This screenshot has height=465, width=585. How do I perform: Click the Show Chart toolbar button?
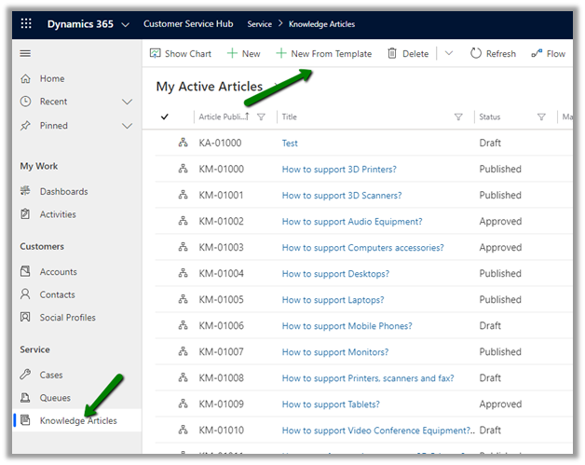coord(181,54)
